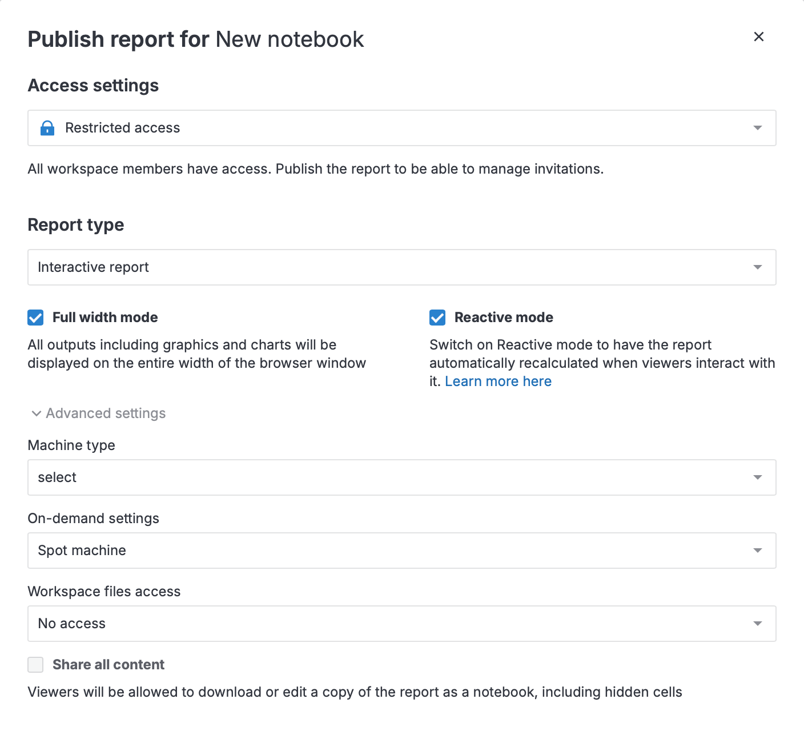The image size is (804, 731).
Task: Close the Publish report dialog
Action: pos(758,37)
